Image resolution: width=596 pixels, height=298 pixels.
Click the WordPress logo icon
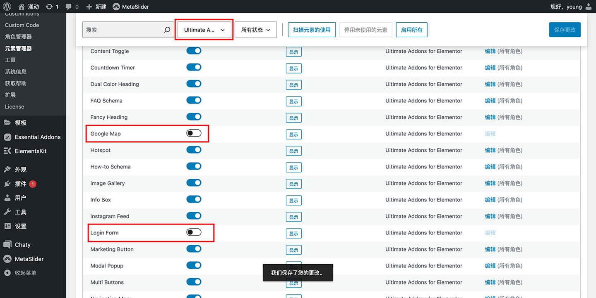click(x=7, y=7)
